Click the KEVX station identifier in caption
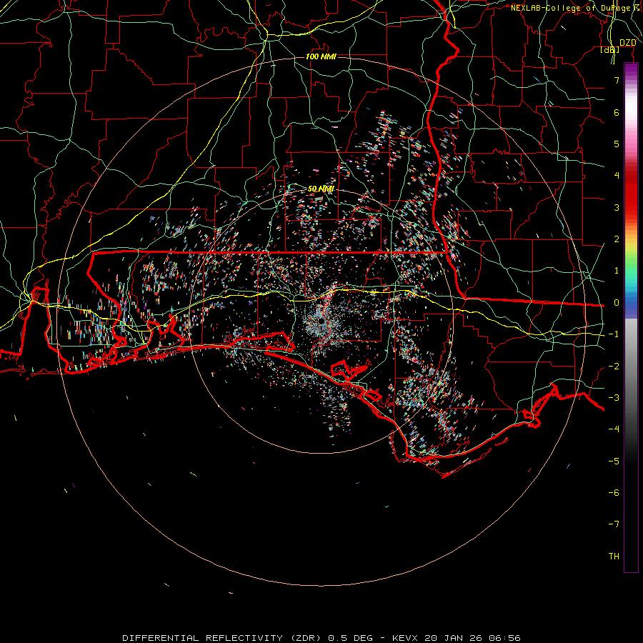This screenshot has height=643, width=643. click(x=405, y=638)
